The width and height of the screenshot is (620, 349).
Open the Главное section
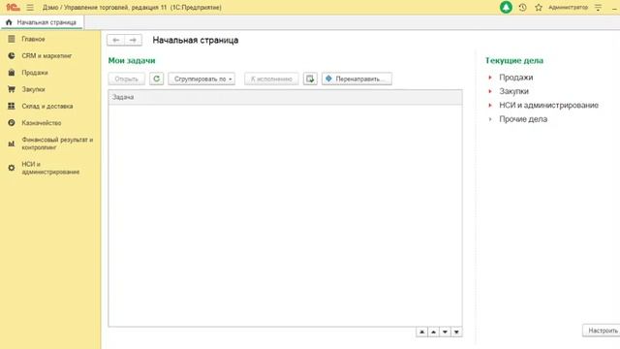pos(33,39)
